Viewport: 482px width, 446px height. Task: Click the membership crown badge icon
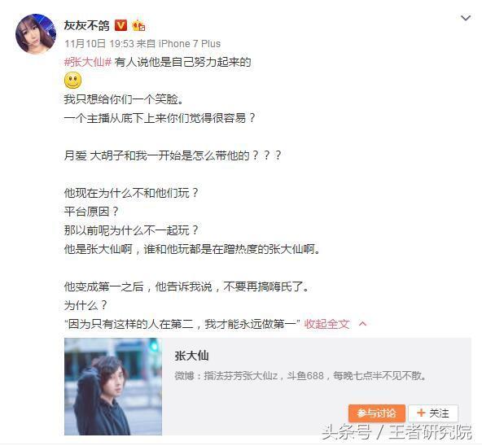(x=138, y=26)
